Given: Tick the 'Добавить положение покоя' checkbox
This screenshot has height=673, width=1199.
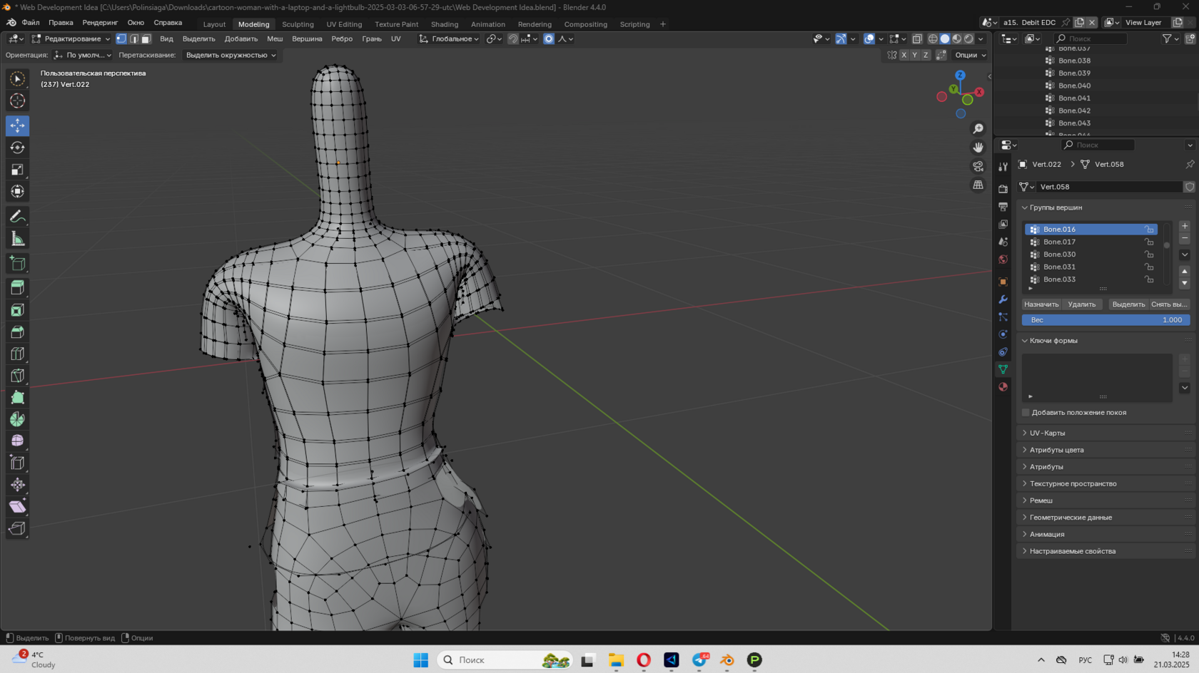Looking at the screenshot, I should click(1026, 412).
